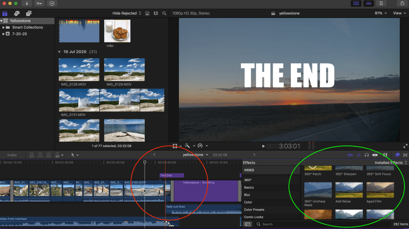409x229 pixels.
Task: Select the Add Noise effect
Action: (x=349, y=190)
